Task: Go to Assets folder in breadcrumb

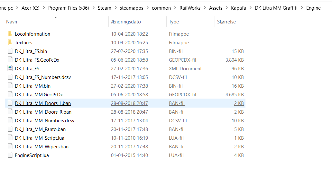Action: pos(216,8)
